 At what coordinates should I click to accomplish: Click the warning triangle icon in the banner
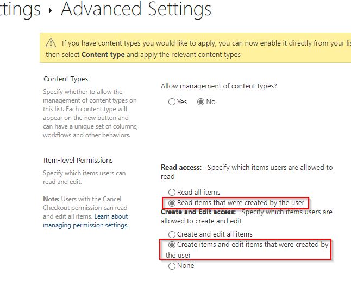coord(51,42)
